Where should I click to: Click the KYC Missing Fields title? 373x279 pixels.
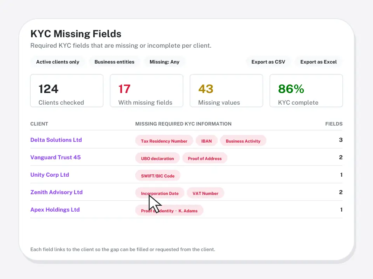click(x=76, y=34)
